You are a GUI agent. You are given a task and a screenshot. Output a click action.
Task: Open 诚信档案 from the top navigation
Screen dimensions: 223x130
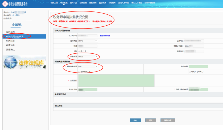tap(102, 3)
